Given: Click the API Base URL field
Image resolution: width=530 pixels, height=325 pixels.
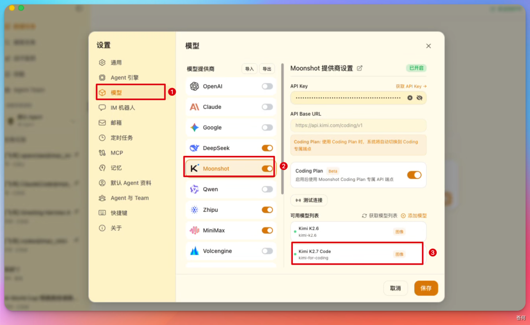Looking at the screenshot, I should [x=358, y=125].
